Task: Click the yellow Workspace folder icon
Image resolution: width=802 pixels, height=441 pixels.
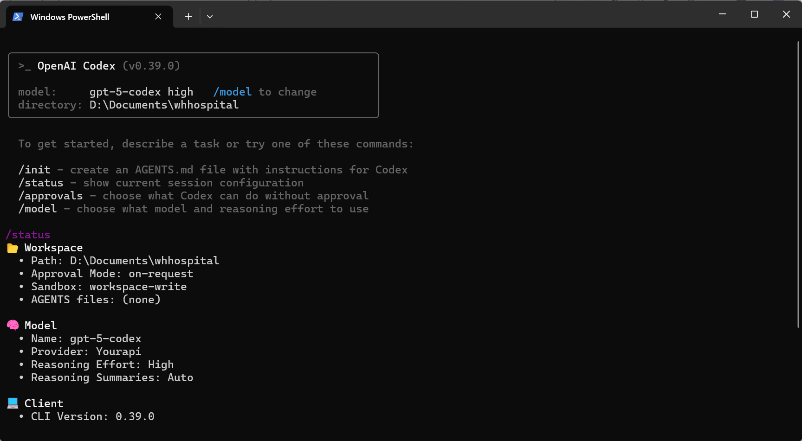Action: pyautogui.click(x=13, y=248)
